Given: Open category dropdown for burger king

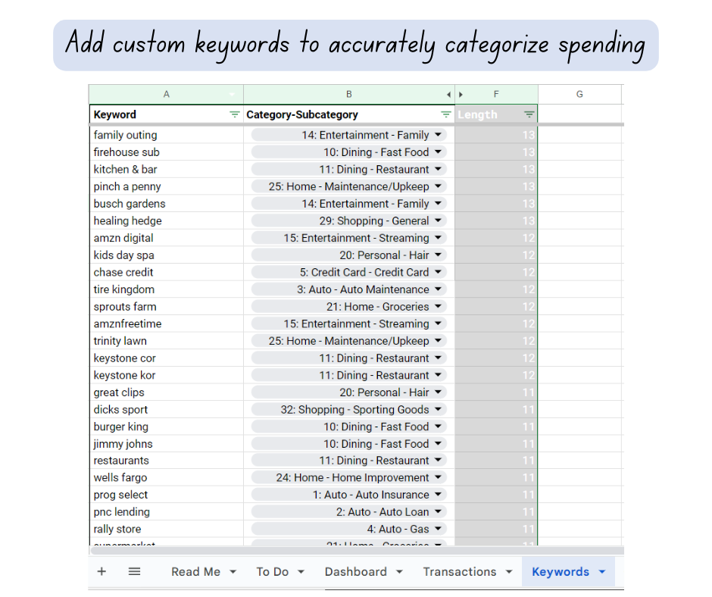Looking at the screenshot, I should point(439,427).
